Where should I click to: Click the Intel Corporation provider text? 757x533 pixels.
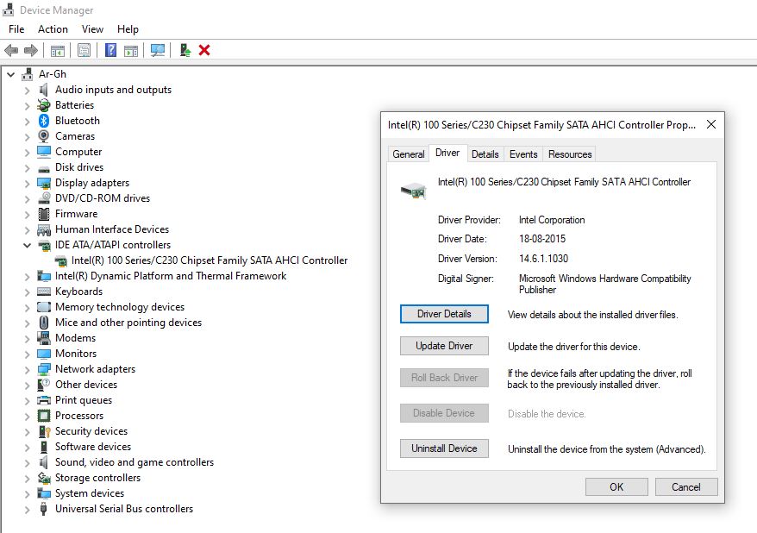click(552, 220)
